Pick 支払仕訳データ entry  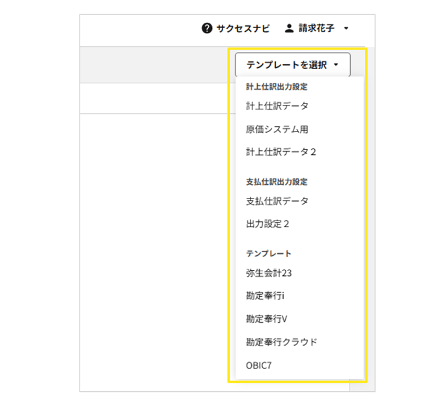click(x=277, y=201)
